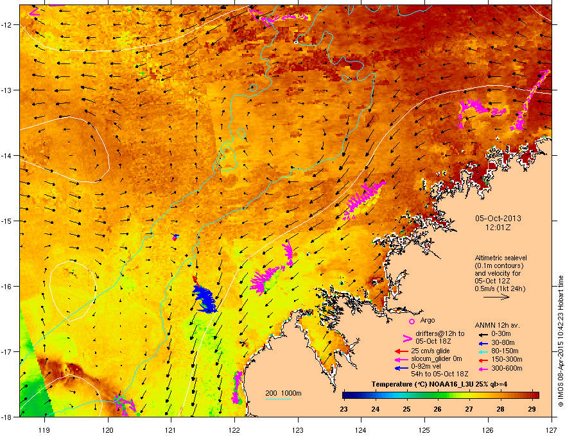Click the 0.5m/s velocity scale arrow
565x436 pixels.
tap(496, 297)
